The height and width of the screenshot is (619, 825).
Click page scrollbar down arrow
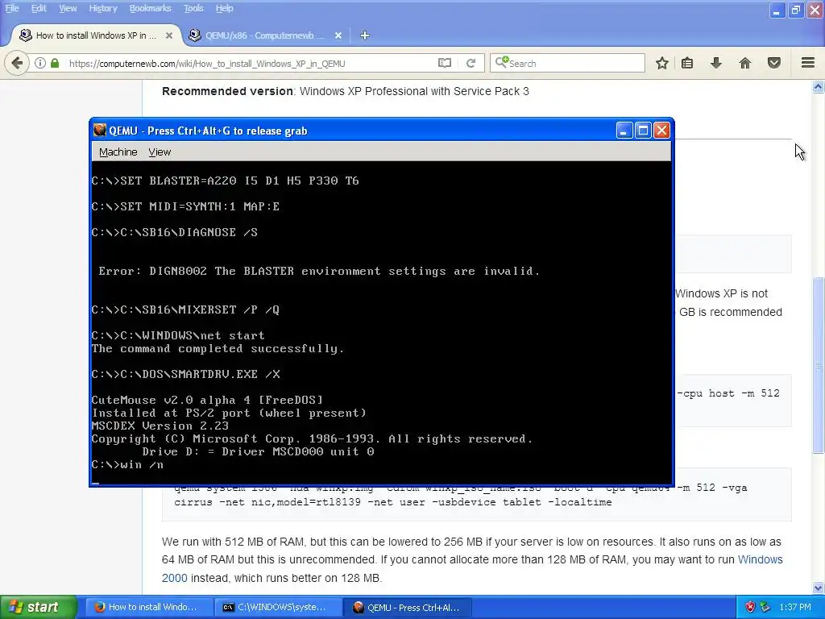[x=819, y=588]
